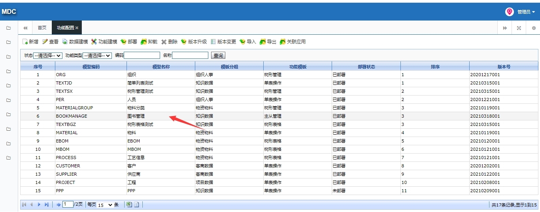Sort by the 排序 column header
This screenshot has width=540, height=212.
pyautogui.click(x=435, y=67)
